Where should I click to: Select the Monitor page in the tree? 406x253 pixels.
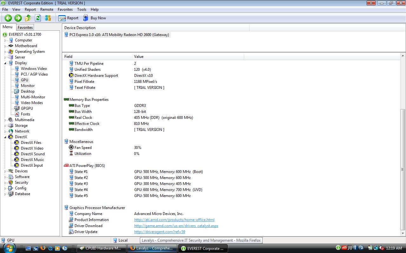[28, 86]
